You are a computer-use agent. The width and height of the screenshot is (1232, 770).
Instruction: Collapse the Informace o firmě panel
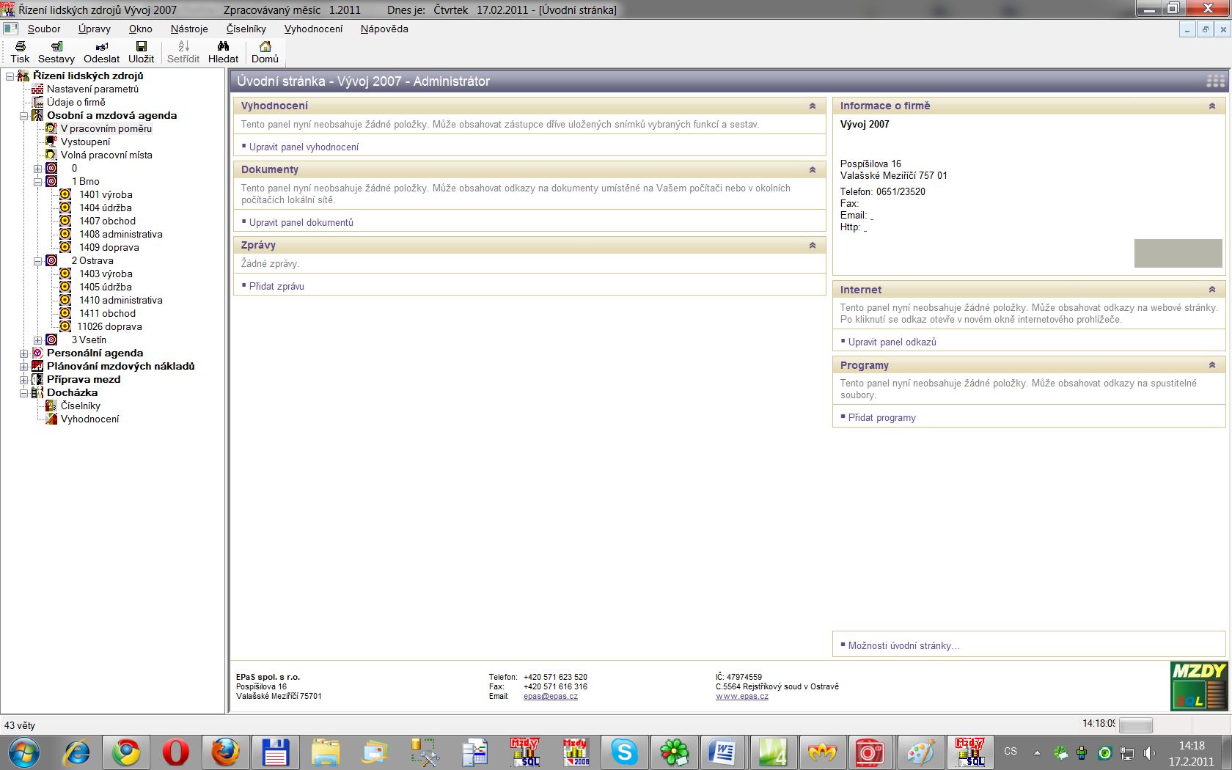(x=1212, y=106)
